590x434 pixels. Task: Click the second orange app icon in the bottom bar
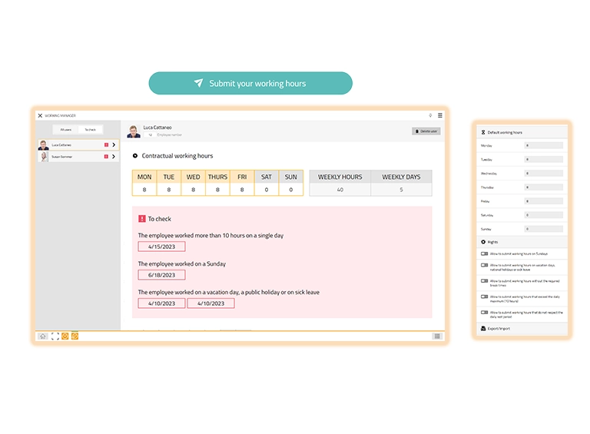pyautogui.click(x=75, y=336)
